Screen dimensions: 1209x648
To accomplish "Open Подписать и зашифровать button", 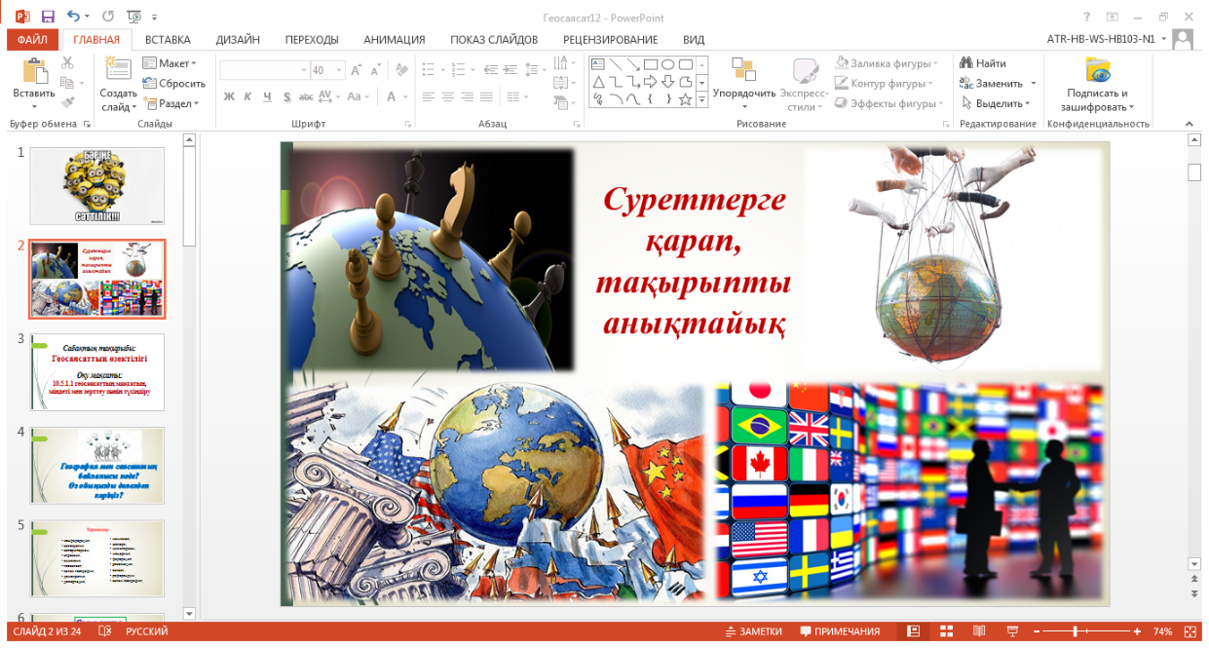I will tap(1097, 84).
